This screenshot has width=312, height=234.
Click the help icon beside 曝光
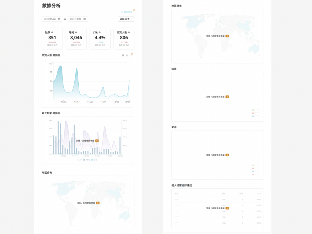click(76, 32)
